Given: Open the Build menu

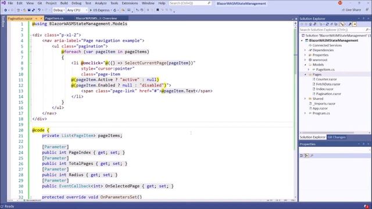Looking at the screenshot, I should (x=64, y=3).
